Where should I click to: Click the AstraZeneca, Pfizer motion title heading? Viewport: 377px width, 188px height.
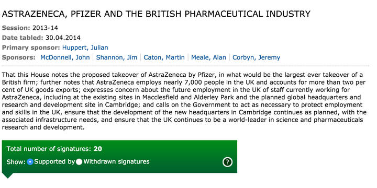click(x=156, y=14)
